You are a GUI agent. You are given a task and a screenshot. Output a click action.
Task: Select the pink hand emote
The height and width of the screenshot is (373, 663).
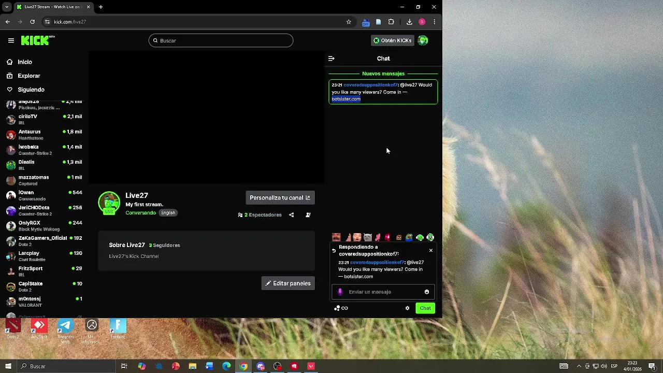click(378, 237)
